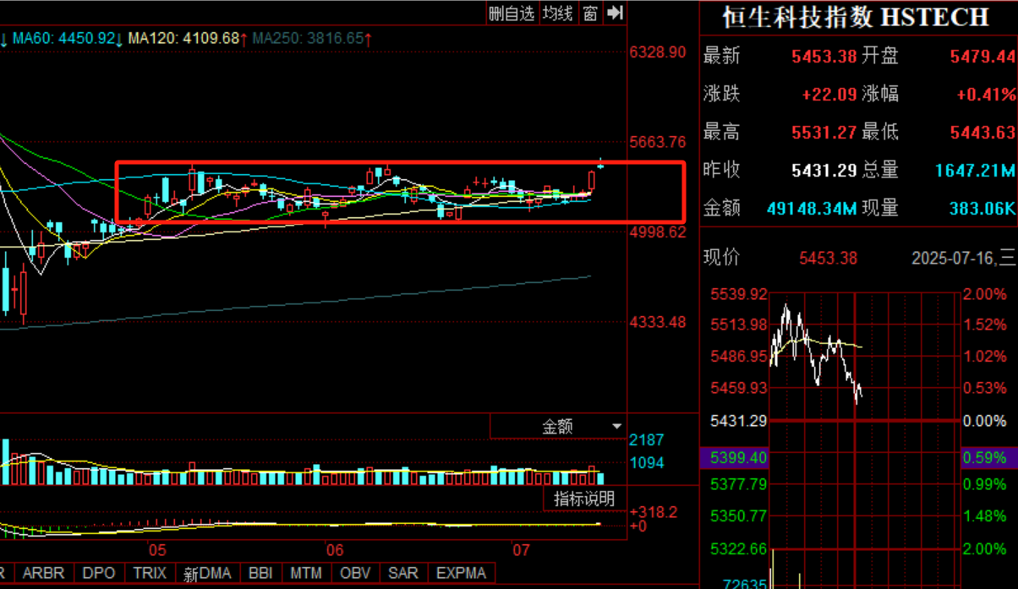
Task: Click the 1.02% intraday percent label
Action: pyautogui.click(x=985, y=357)
